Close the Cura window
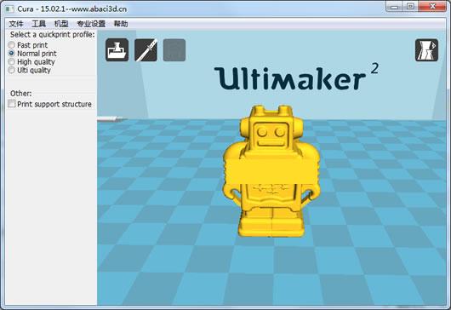The width and height of the screenshot is (451, 310). tap(432, 7)
